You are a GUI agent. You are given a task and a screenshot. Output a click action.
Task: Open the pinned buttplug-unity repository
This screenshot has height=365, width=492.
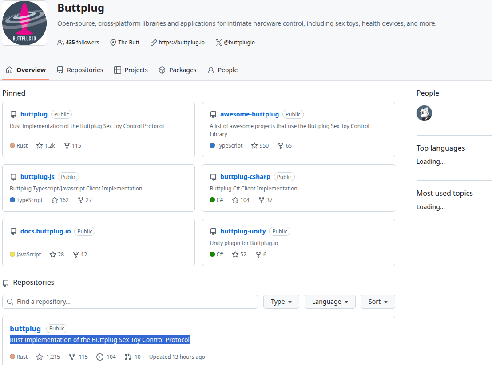click(243, 231)
